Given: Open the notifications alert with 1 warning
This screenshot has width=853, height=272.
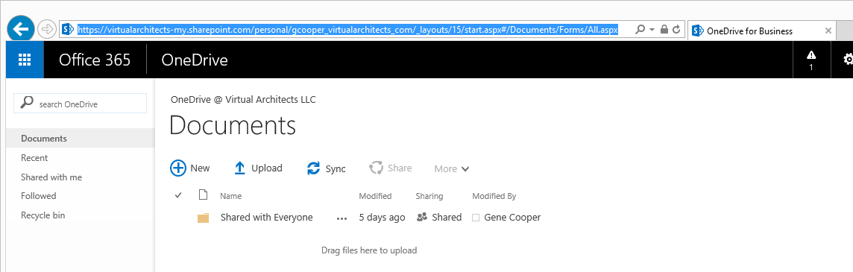Looking at the screenshot, I should [x=811, y=60].
